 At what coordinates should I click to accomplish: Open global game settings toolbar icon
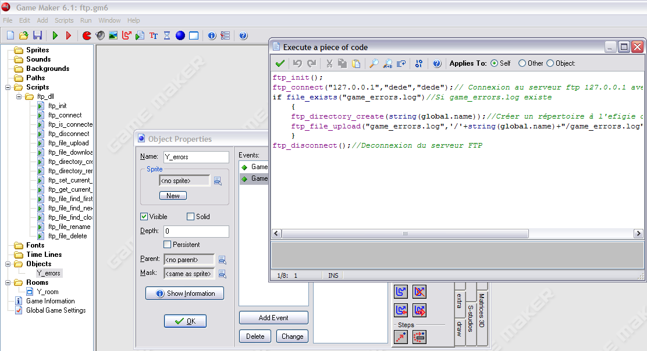[x=225, y=35]
